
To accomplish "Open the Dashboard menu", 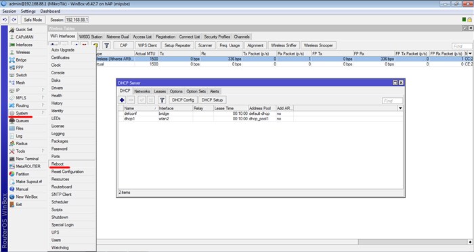I will point(50,11).
